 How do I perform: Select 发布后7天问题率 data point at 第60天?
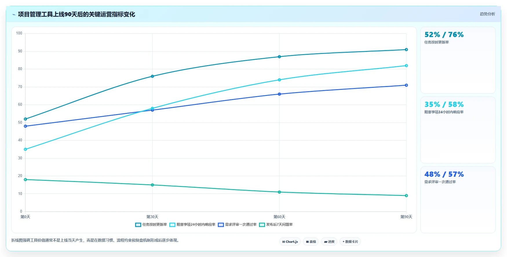[279, 192]
